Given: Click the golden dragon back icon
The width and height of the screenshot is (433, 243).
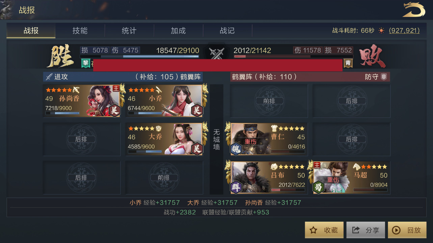Looking at the screenshot, I should pyautogui.click(x=414, y=10).
